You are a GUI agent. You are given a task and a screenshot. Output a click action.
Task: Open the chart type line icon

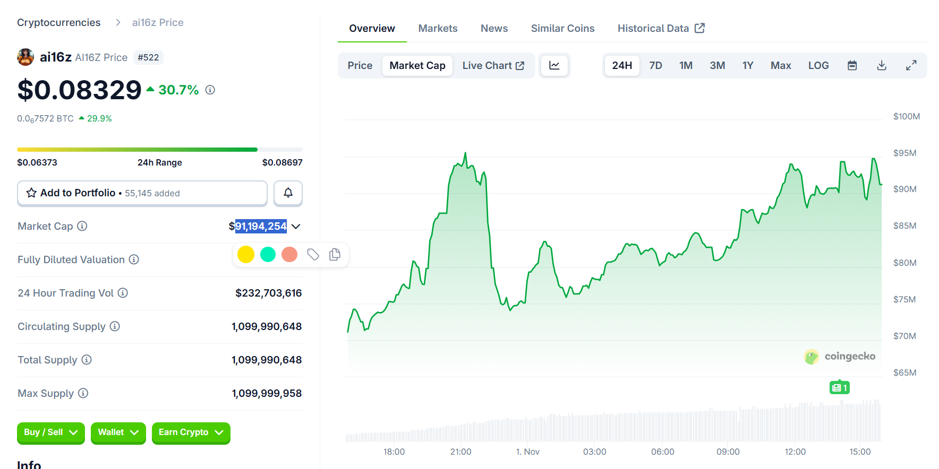point(554,66)
